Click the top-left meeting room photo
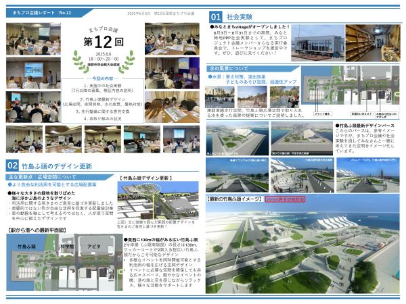Image resolution: width=406 pixels, height=304 pixels. pyautogui.click(x=33, y=39)
